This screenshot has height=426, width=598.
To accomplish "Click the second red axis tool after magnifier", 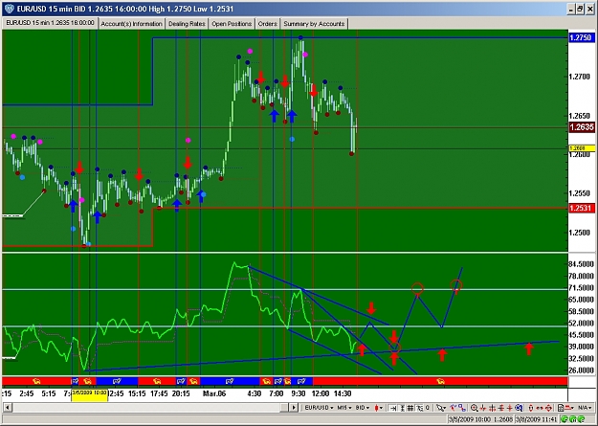I will 493,408.
